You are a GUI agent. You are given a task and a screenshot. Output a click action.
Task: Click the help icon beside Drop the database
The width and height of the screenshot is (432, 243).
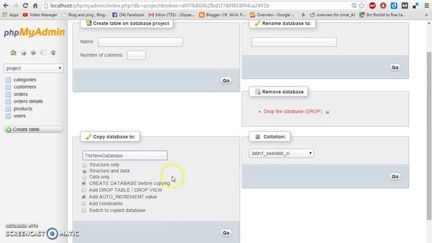(327, 112)
